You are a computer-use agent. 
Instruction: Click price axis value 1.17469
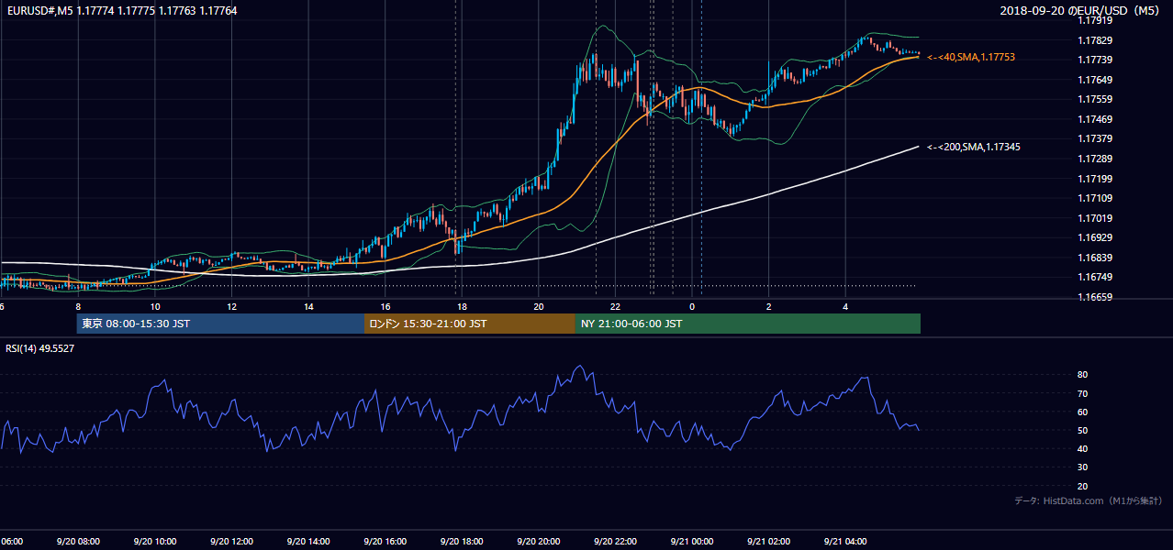coord(1095,119)
